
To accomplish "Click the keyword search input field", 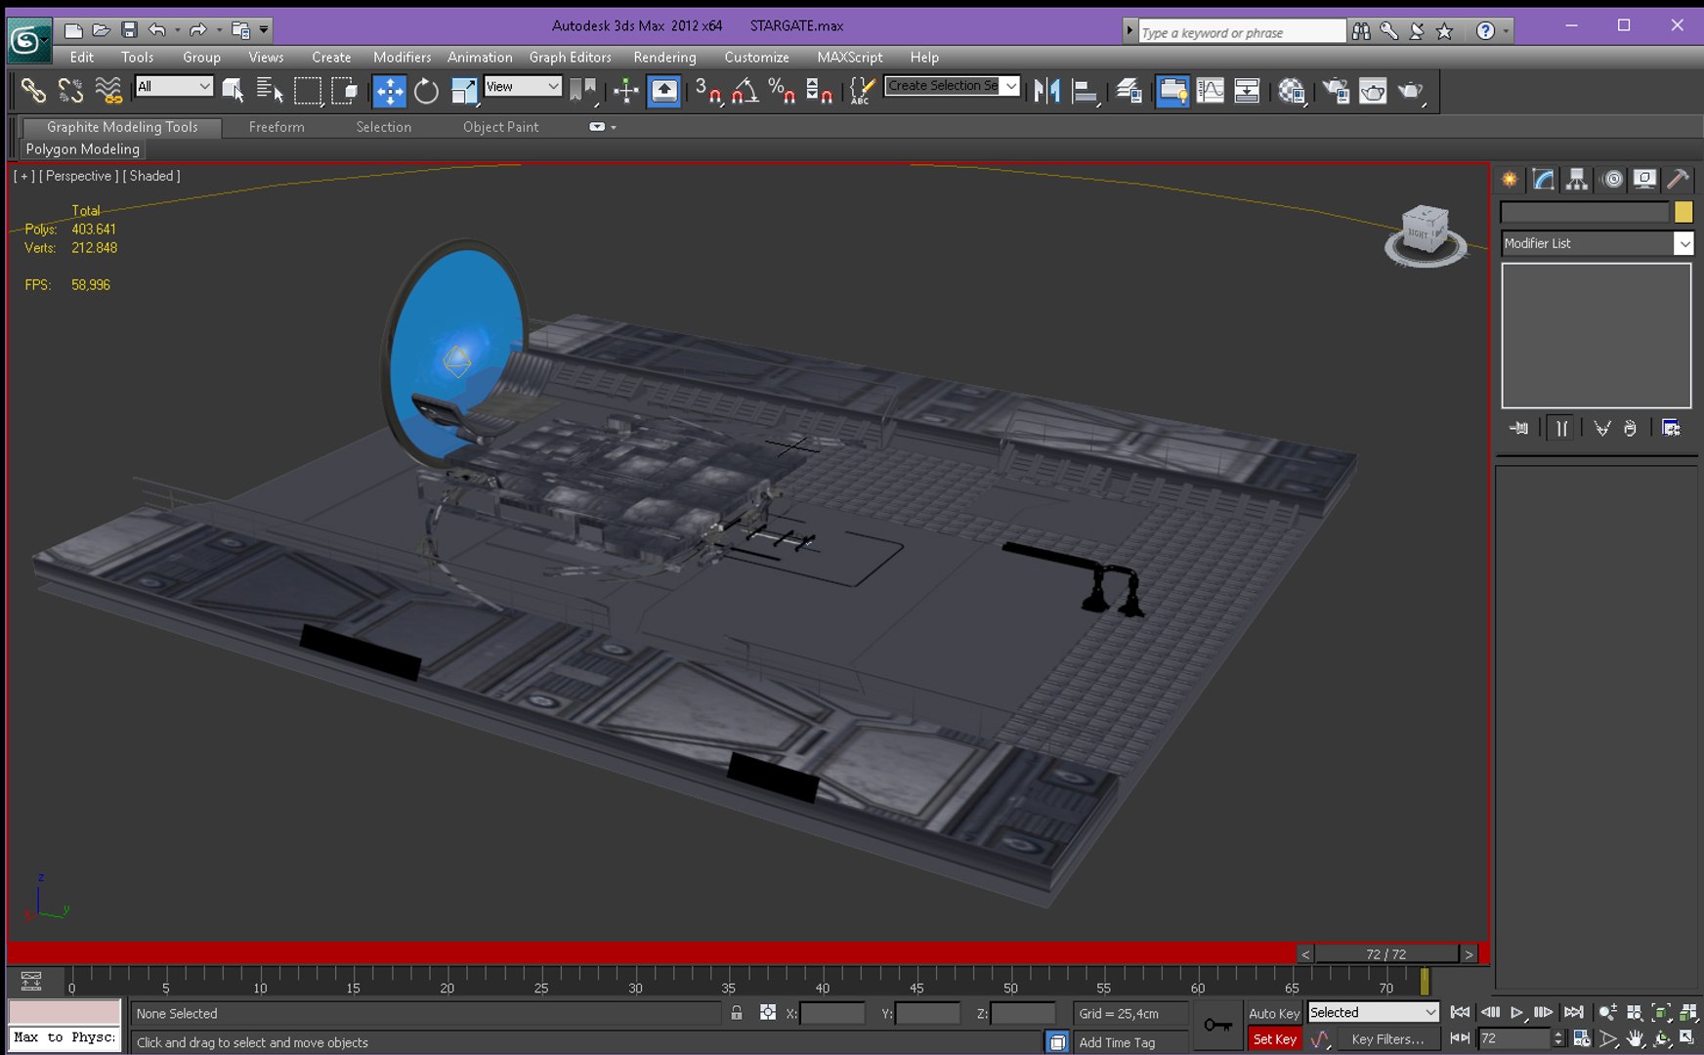I will click(x=1242, y=32).
